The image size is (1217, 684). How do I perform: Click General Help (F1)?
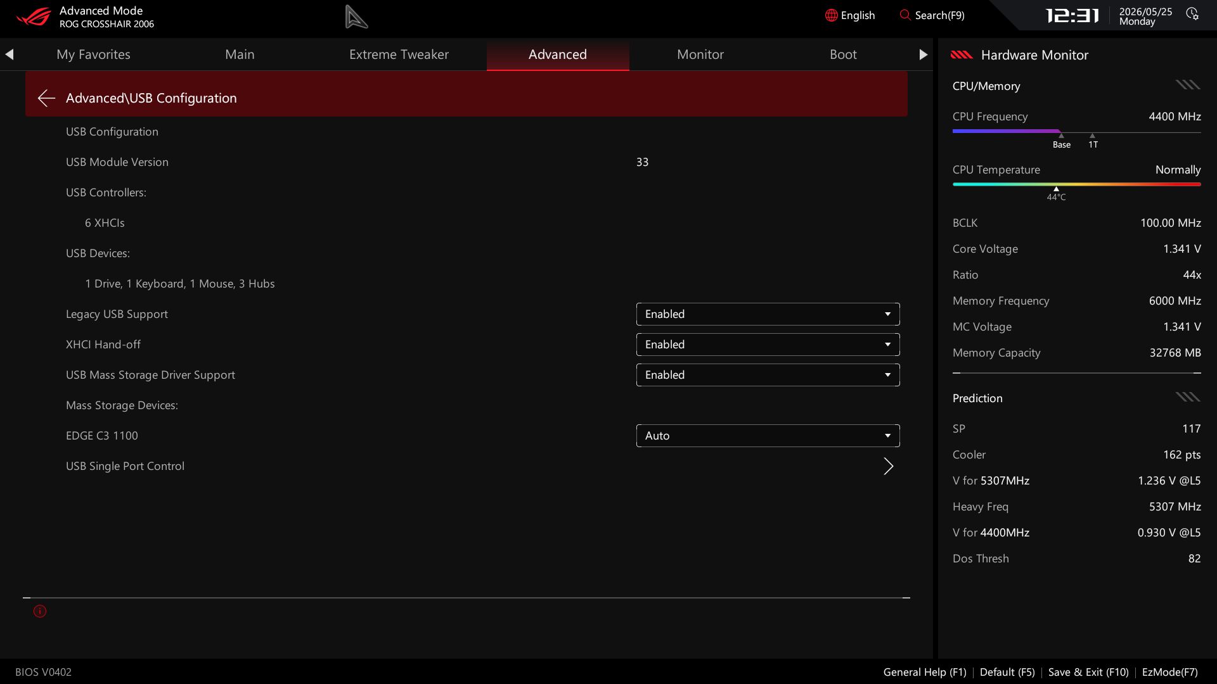(925, 672)
